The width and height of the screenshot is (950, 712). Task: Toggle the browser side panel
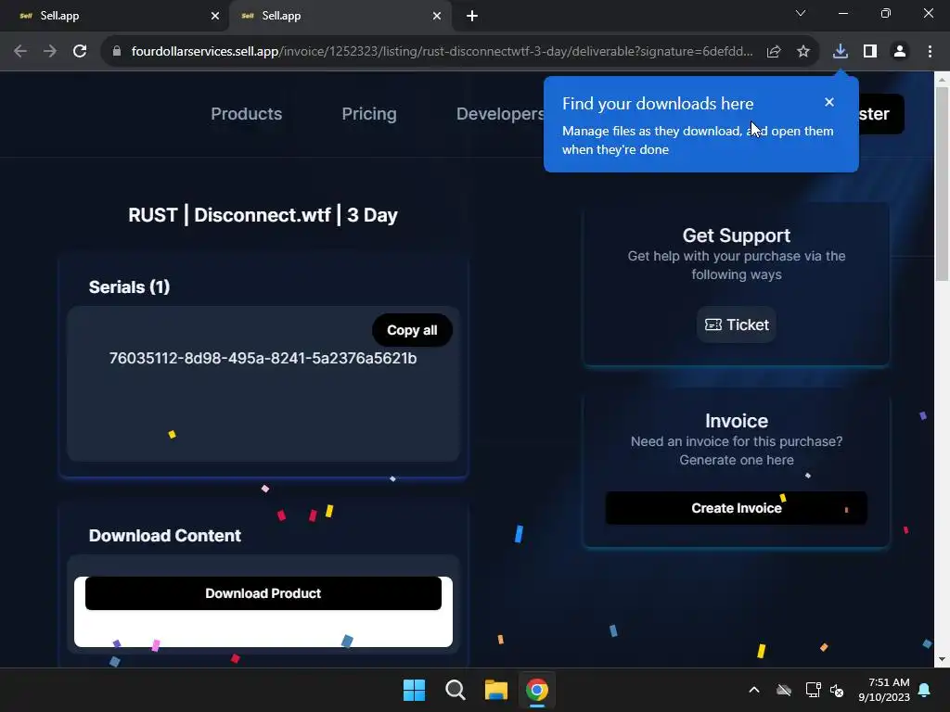(870, 52)
